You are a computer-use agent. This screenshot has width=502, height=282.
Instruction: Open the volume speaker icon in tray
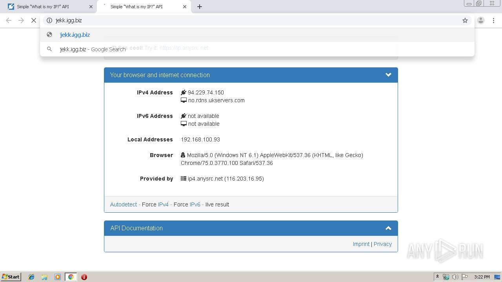tap(455, 277)
